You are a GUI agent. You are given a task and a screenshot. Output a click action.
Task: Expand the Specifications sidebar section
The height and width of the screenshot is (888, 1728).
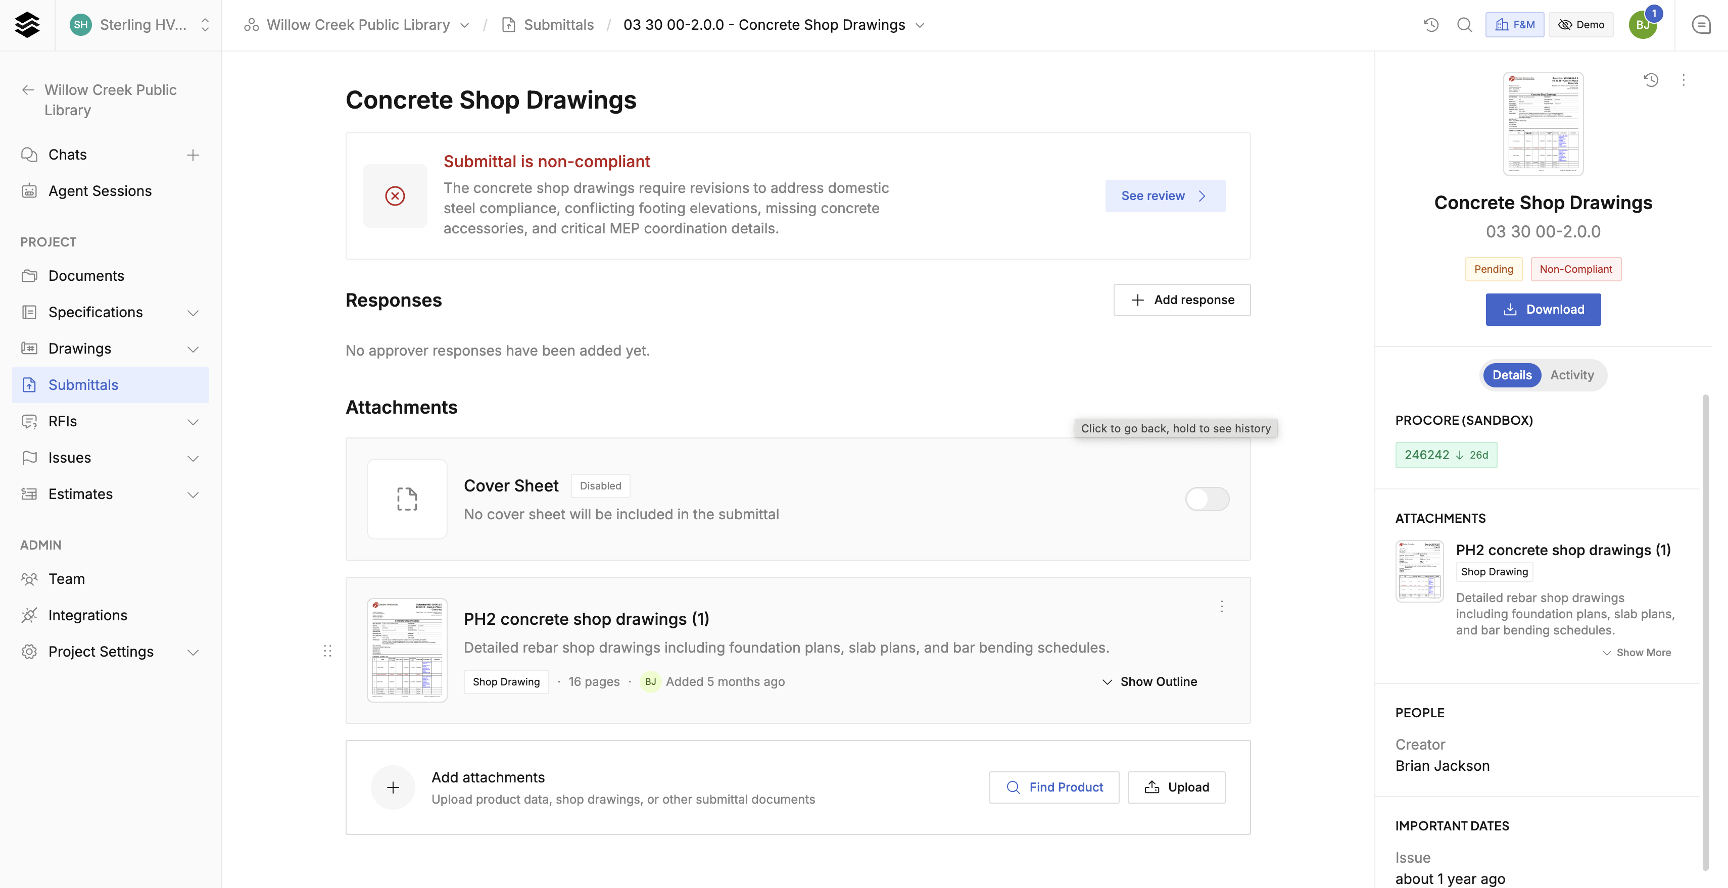coord(193,313)
